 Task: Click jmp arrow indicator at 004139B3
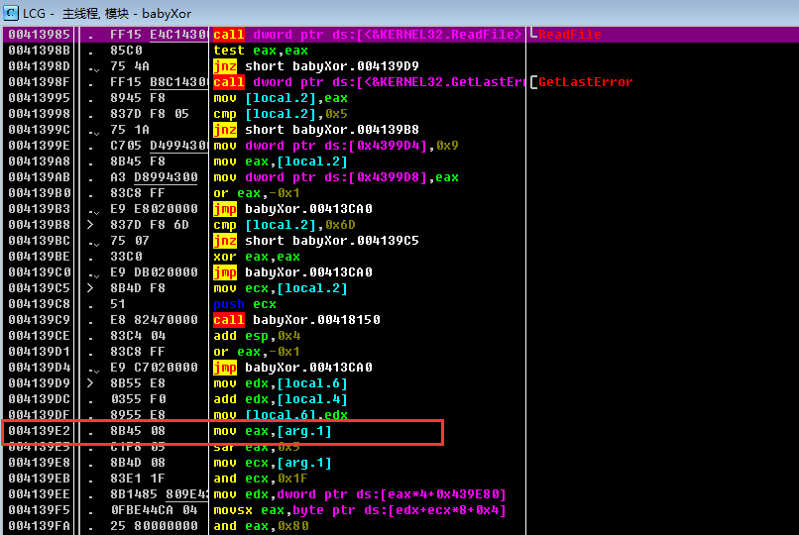click(x=93, y=209)
